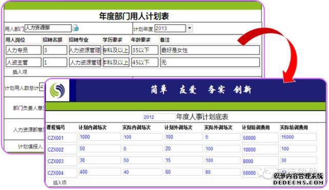
Task: Click the 课程编号 column header
Action: [56, 128]
